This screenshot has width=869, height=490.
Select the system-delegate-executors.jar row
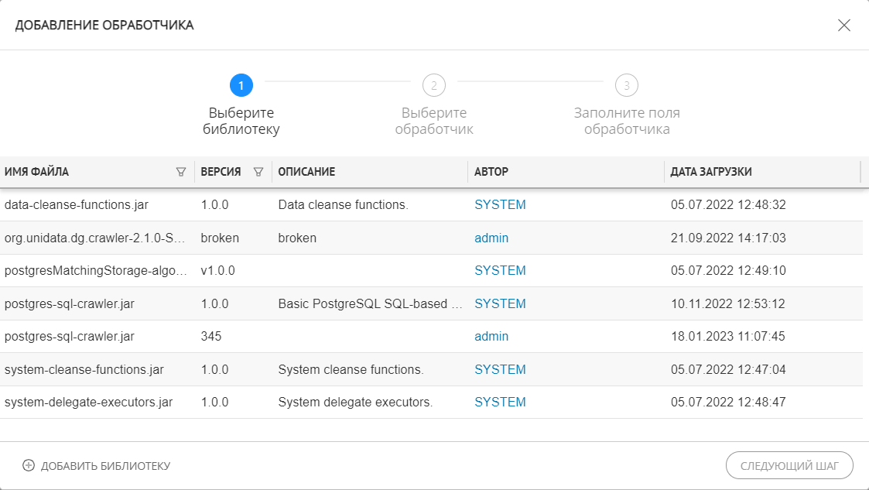(x=88, y=403)
